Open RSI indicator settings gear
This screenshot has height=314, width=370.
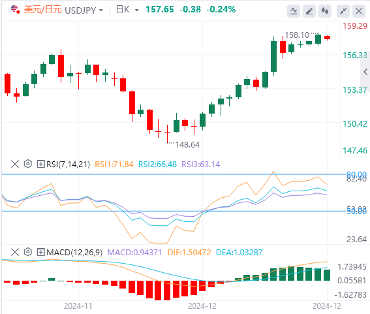pos(28,164)
